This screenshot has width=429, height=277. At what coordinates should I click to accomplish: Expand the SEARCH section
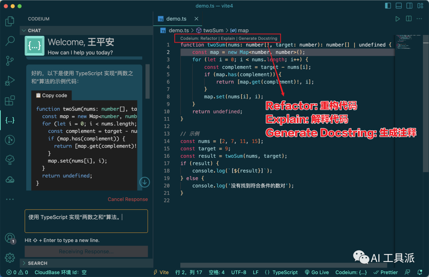point(37,263)
